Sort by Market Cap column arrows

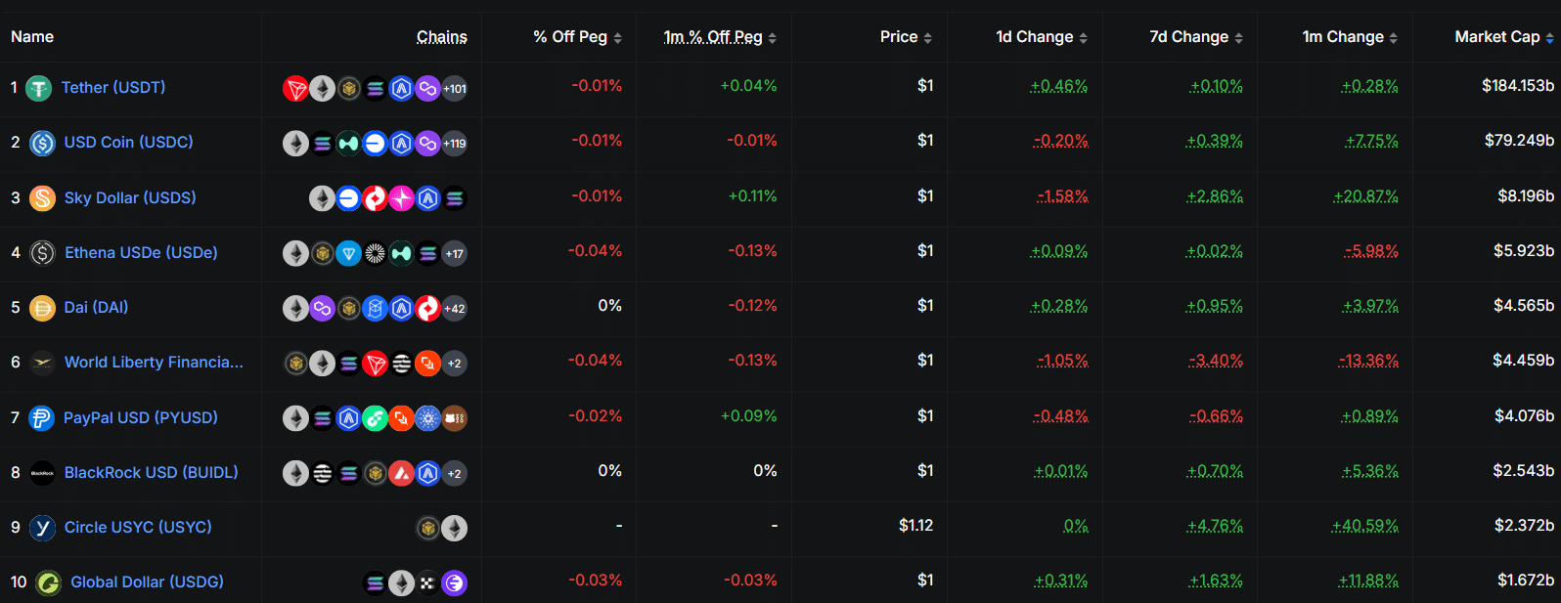(1549, 38)
